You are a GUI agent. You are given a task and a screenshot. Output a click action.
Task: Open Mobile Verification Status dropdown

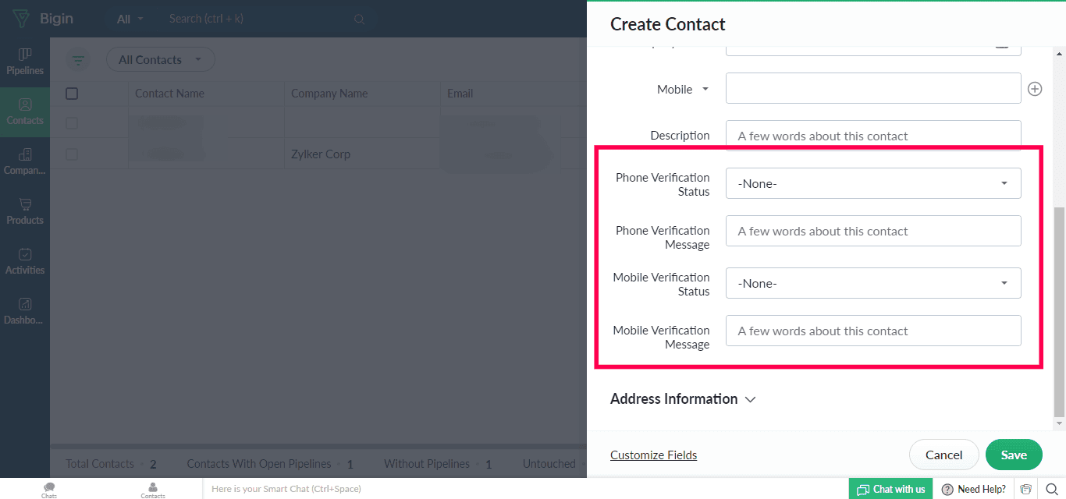tap(873, 283)
